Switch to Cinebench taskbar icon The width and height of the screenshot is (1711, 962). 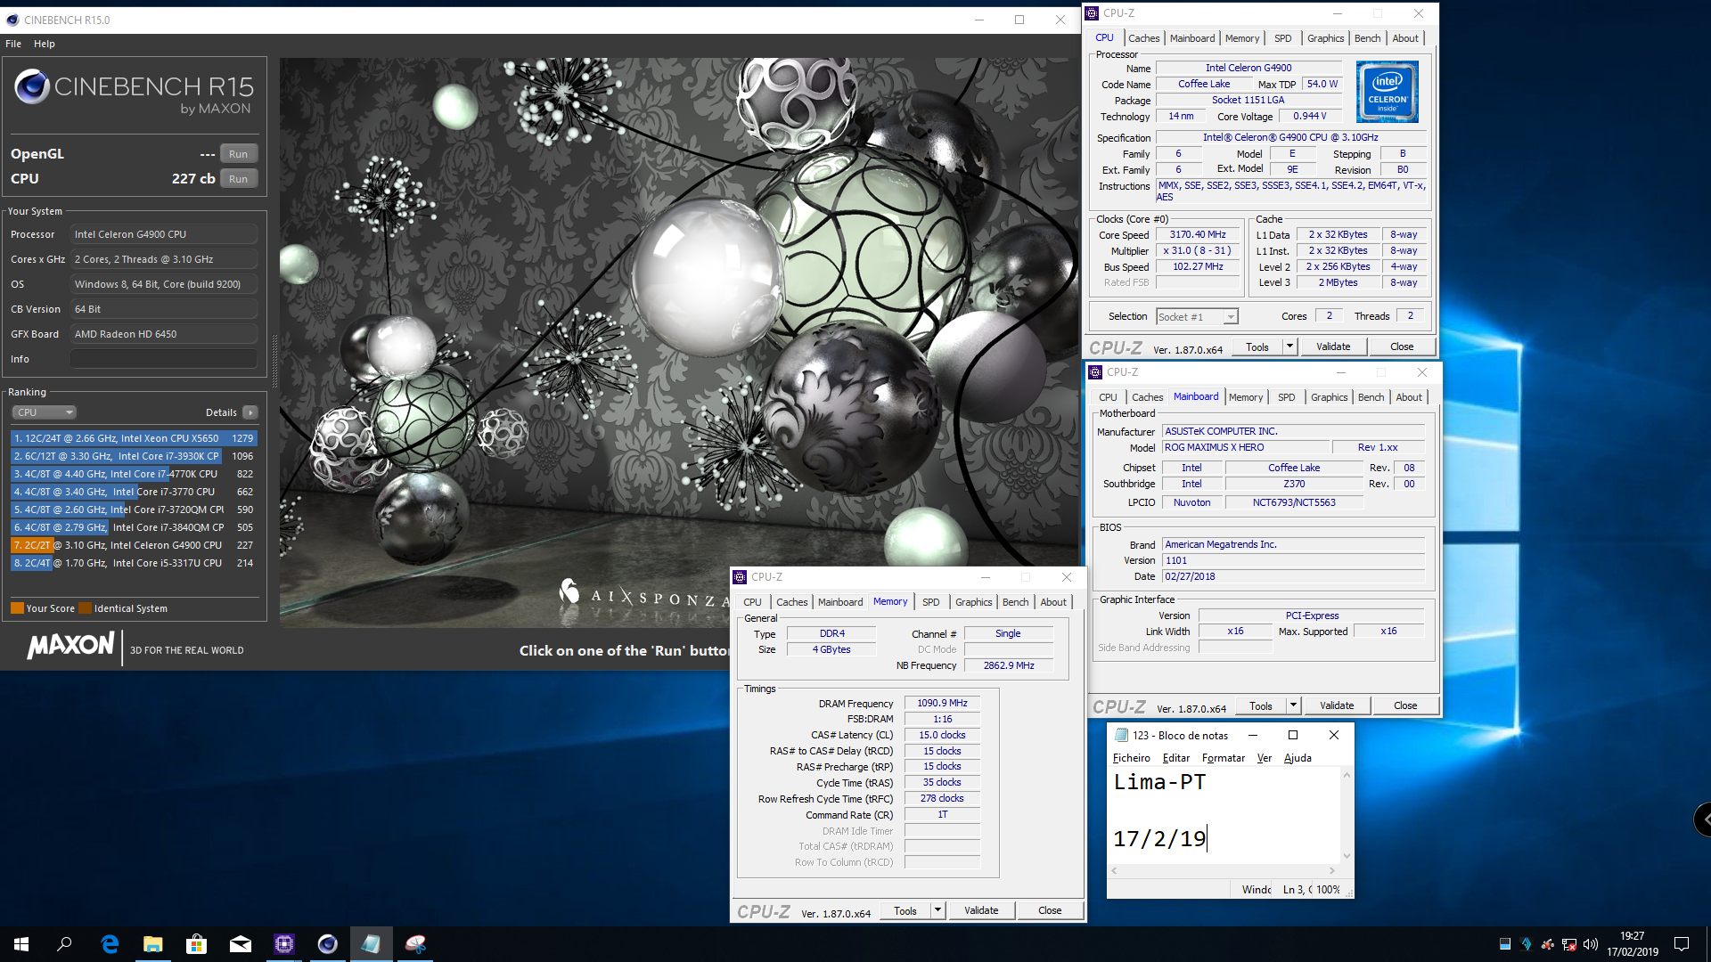tap(328, 944)
